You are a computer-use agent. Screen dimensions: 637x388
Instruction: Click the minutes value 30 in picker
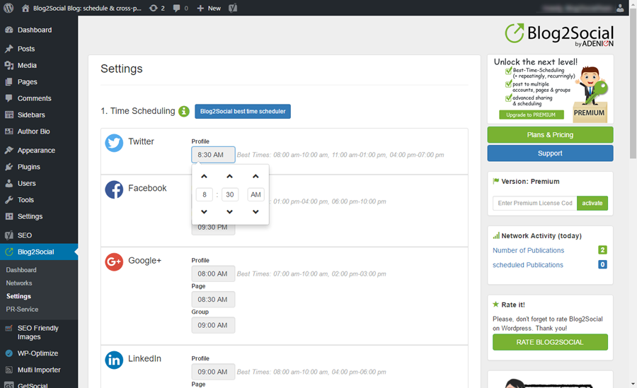pyautogui.click(x=230, y=194)
